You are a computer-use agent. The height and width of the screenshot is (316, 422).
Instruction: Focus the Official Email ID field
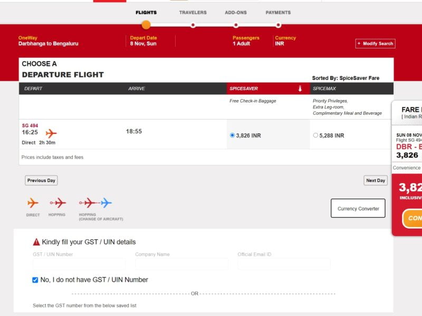[x=284, y=264]
